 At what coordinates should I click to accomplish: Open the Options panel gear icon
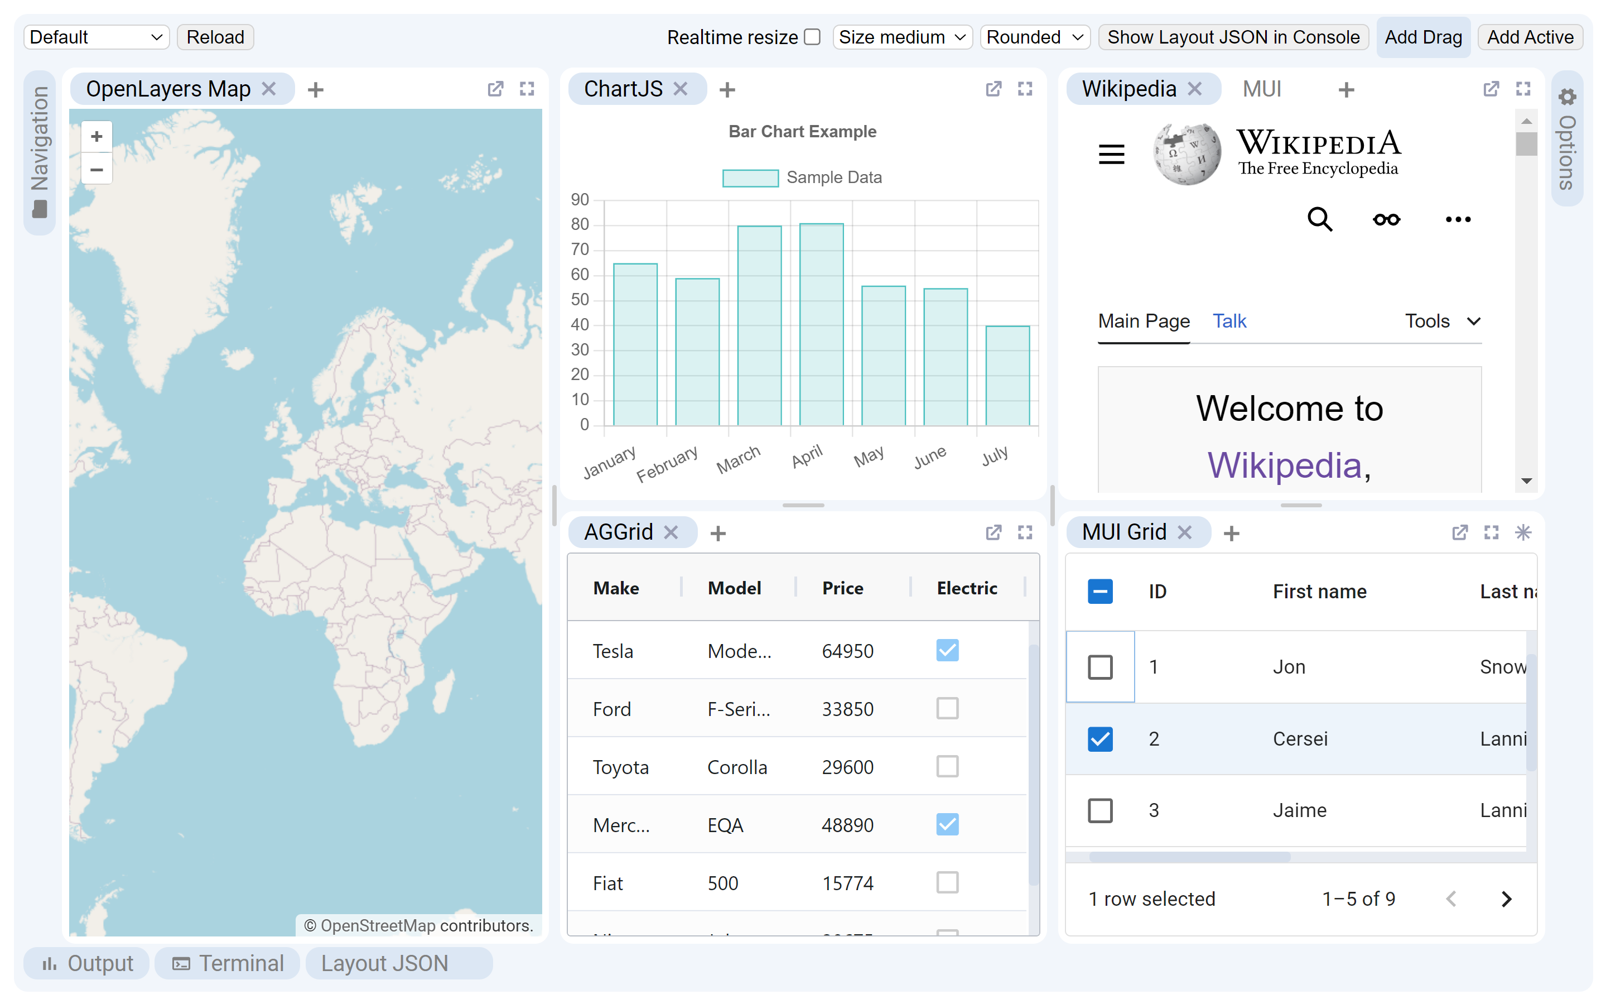click(x=1568, y=97)
